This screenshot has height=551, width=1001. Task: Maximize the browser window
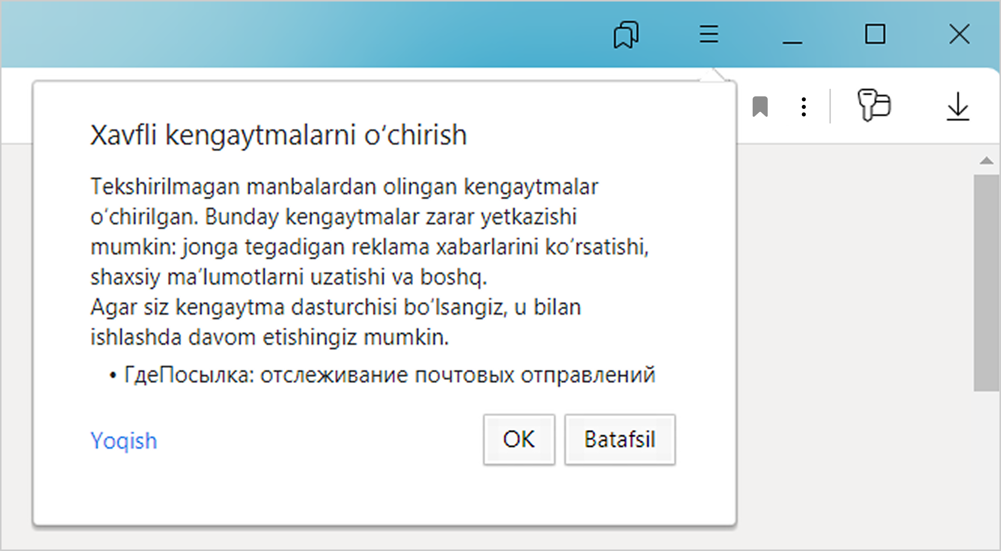click(x=875, y=34)
